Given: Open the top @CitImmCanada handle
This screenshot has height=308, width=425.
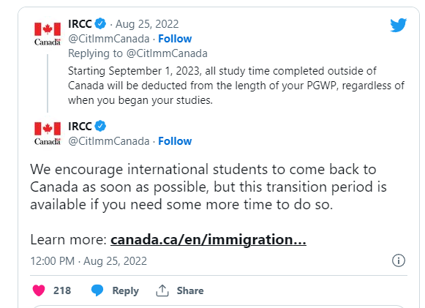Looking at the screenshot, I should (109, 39).
